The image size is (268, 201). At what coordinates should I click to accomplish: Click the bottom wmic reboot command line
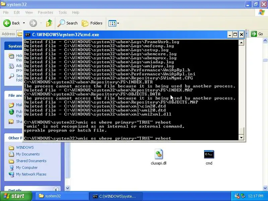(97, 138)
